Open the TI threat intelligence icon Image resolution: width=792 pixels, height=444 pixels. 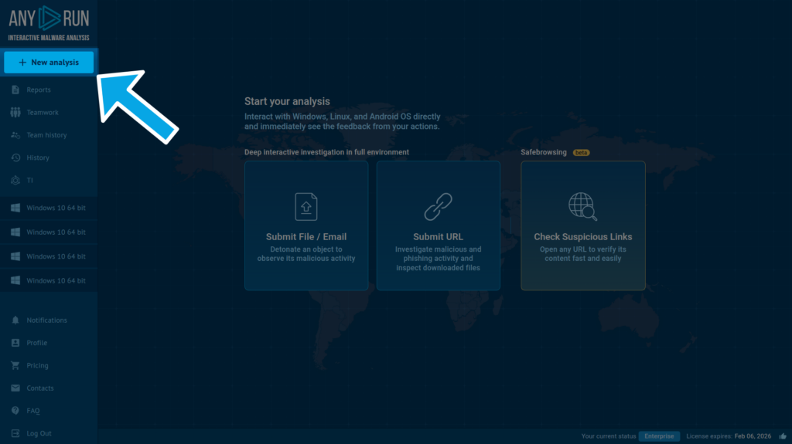(x=15, y=180)
